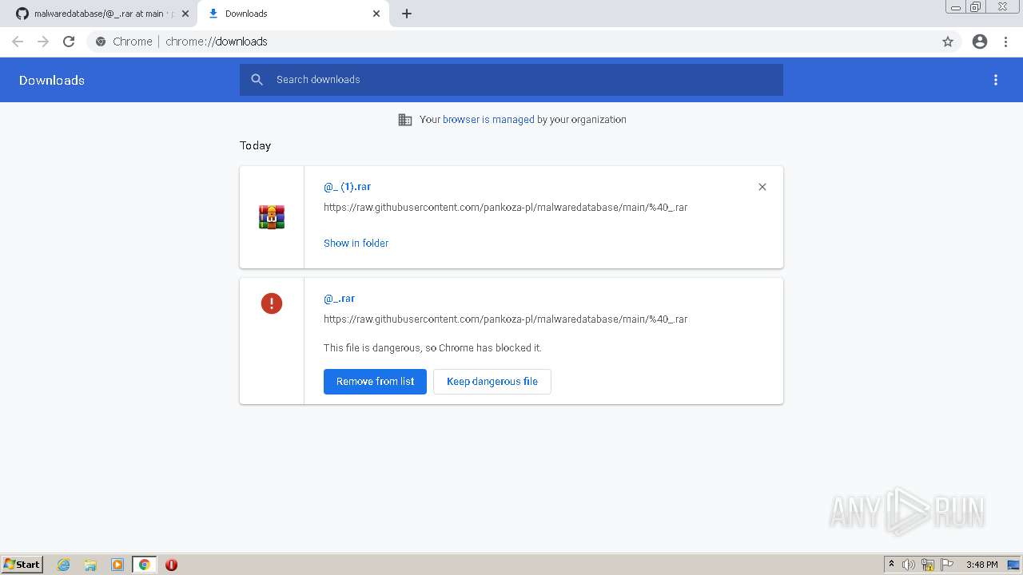The image size is (1023, 575).
Task: Click the Chrome site info icon
Action: [x=101, y=42]
